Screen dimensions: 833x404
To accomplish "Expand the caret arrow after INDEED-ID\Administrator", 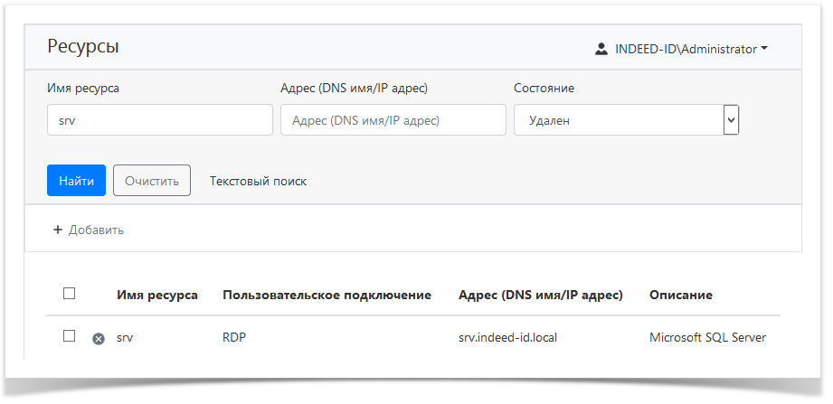I will click(x=764, y=49).
